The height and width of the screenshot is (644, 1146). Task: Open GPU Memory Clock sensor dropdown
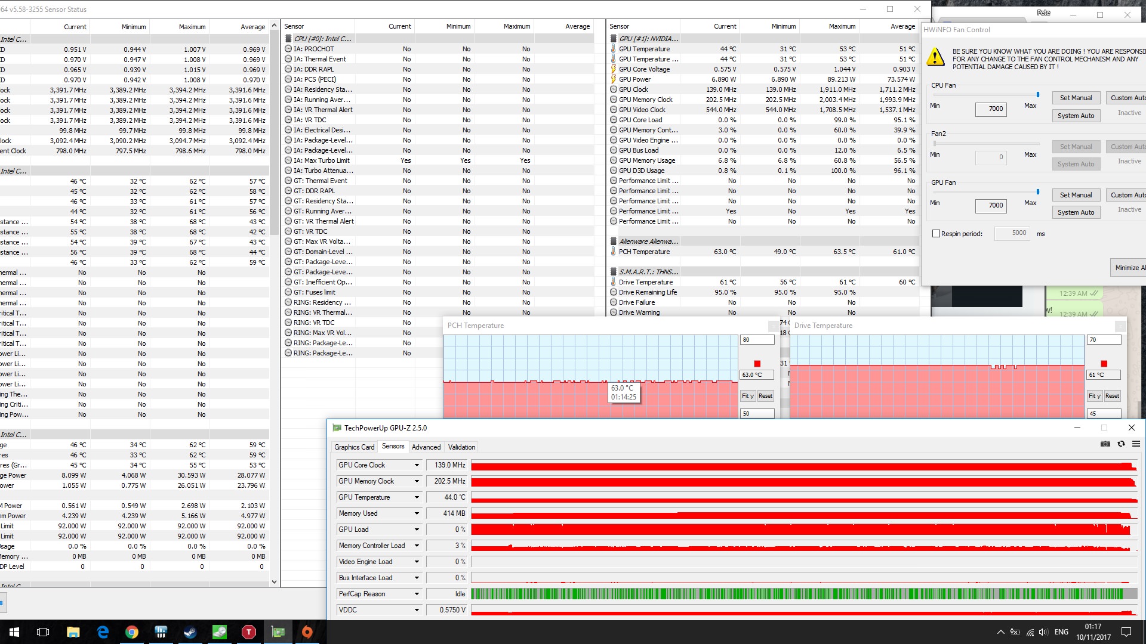pos(417,481)
